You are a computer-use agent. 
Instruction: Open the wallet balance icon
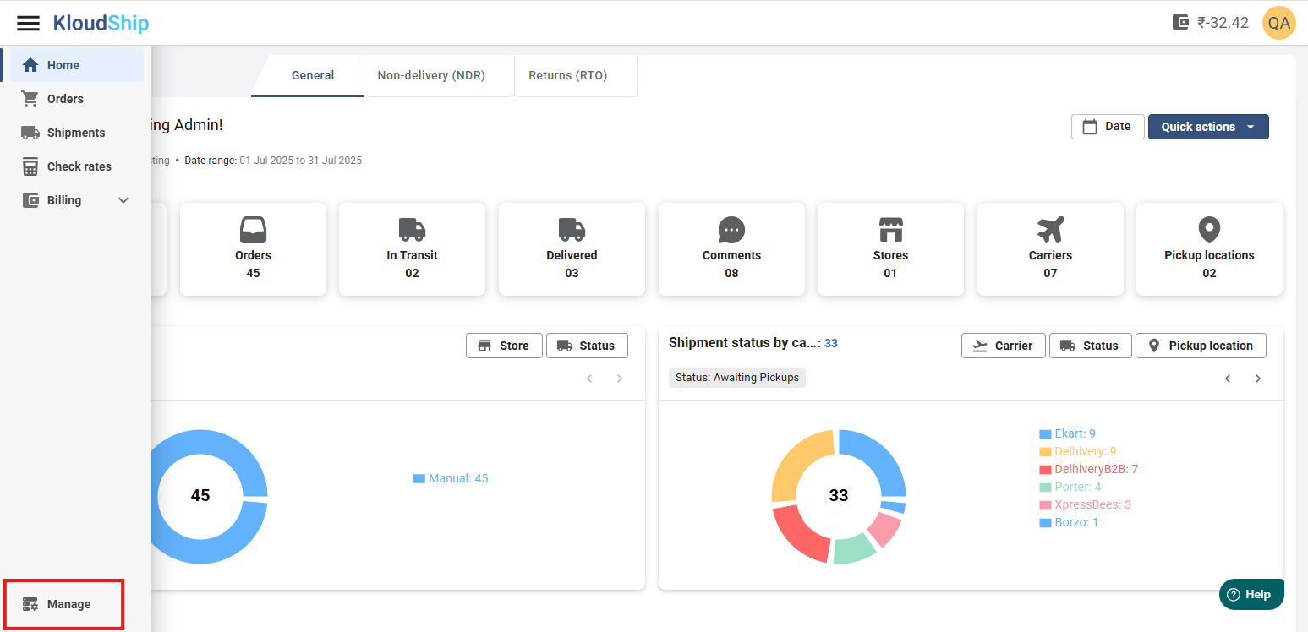[1181, 23]
